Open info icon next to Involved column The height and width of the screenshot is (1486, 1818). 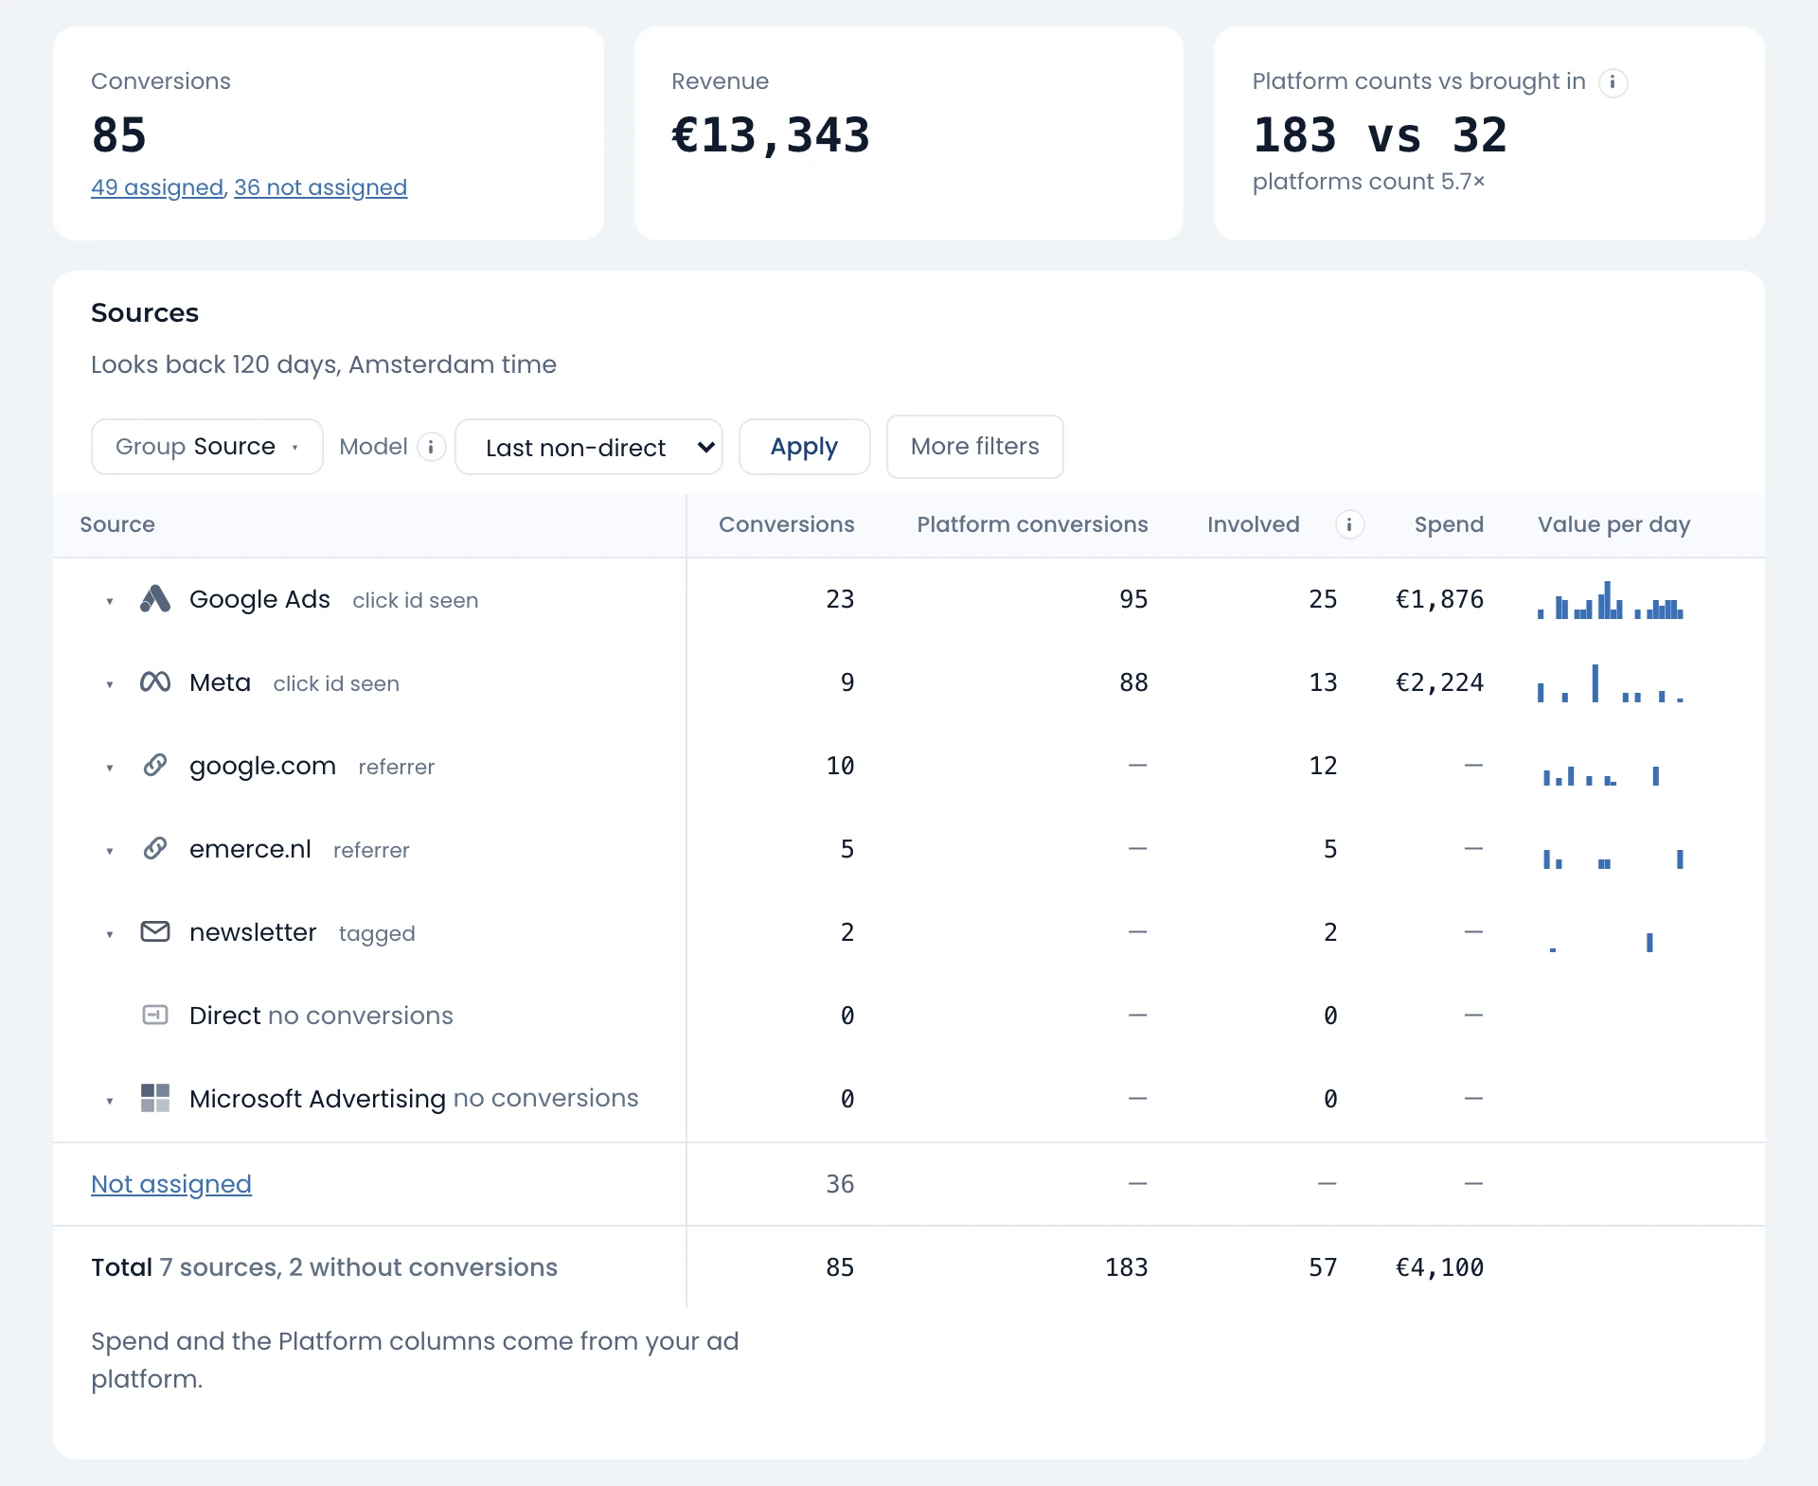(x=1349, y=524)
